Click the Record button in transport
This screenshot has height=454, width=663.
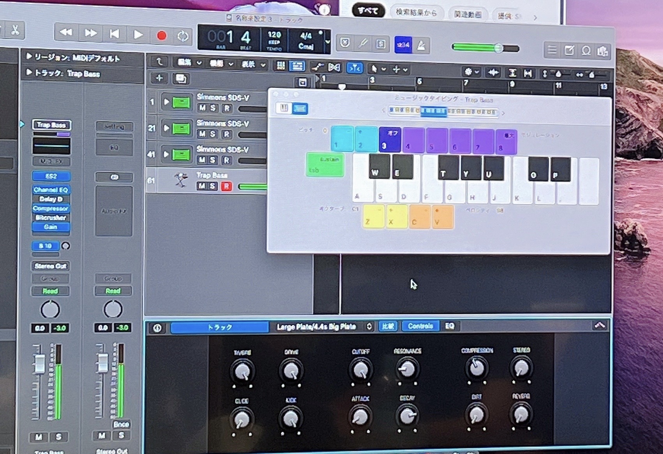(161, 36)
